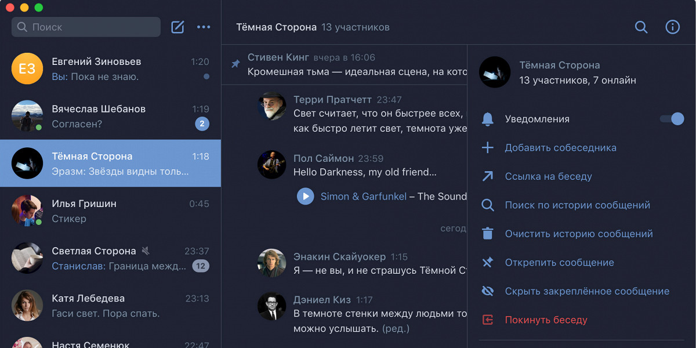Click the compose new message icon
The height and width of the screenshot is (348, 696).
(177, 27)
